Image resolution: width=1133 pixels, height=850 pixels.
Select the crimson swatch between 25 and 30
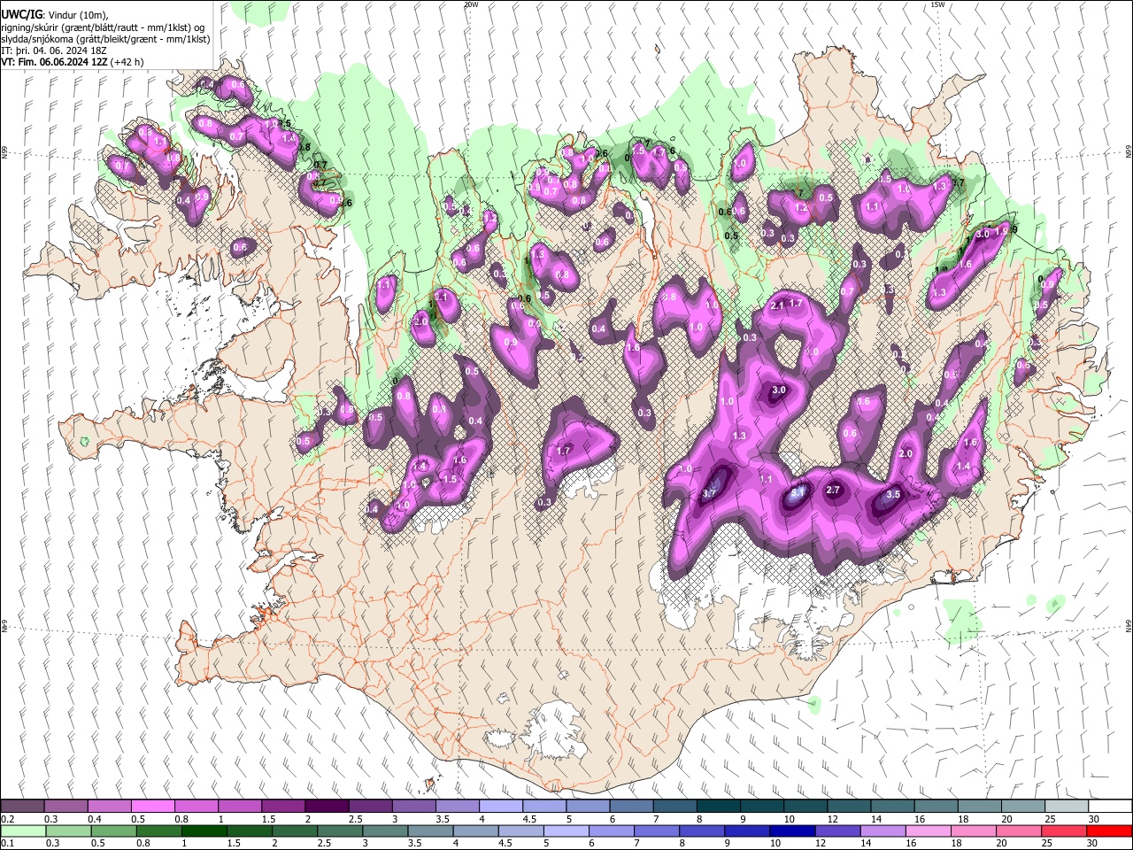pyautogui.click(x=1063, y=831)
